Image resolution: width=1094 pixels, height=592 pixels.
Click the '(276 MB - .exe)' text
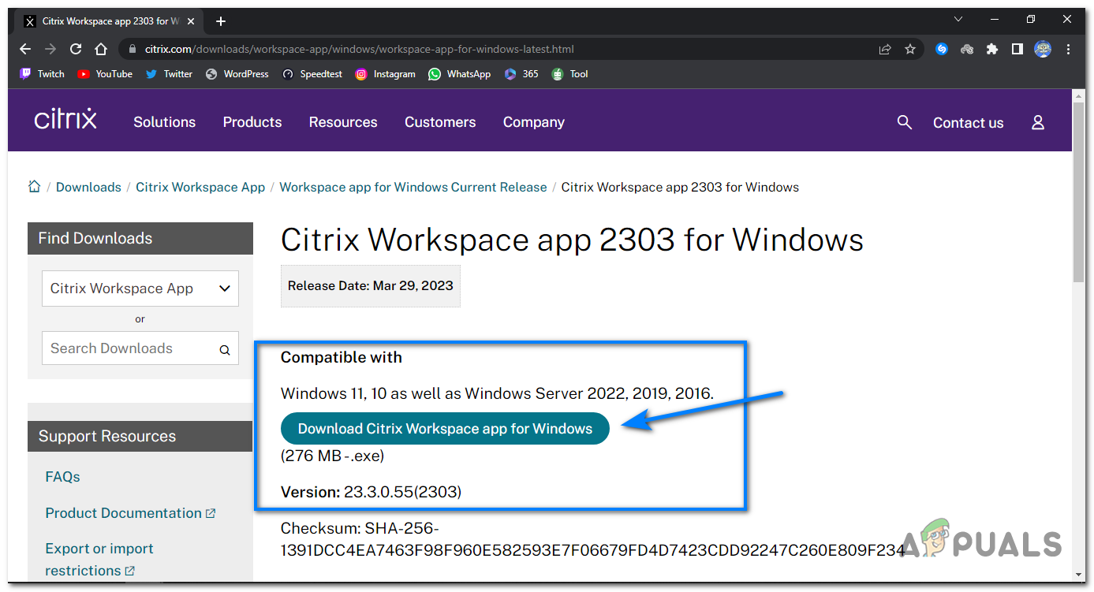(333, 456)
